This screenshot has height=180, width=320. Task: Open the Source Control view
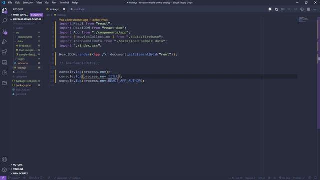click(4, 31)
